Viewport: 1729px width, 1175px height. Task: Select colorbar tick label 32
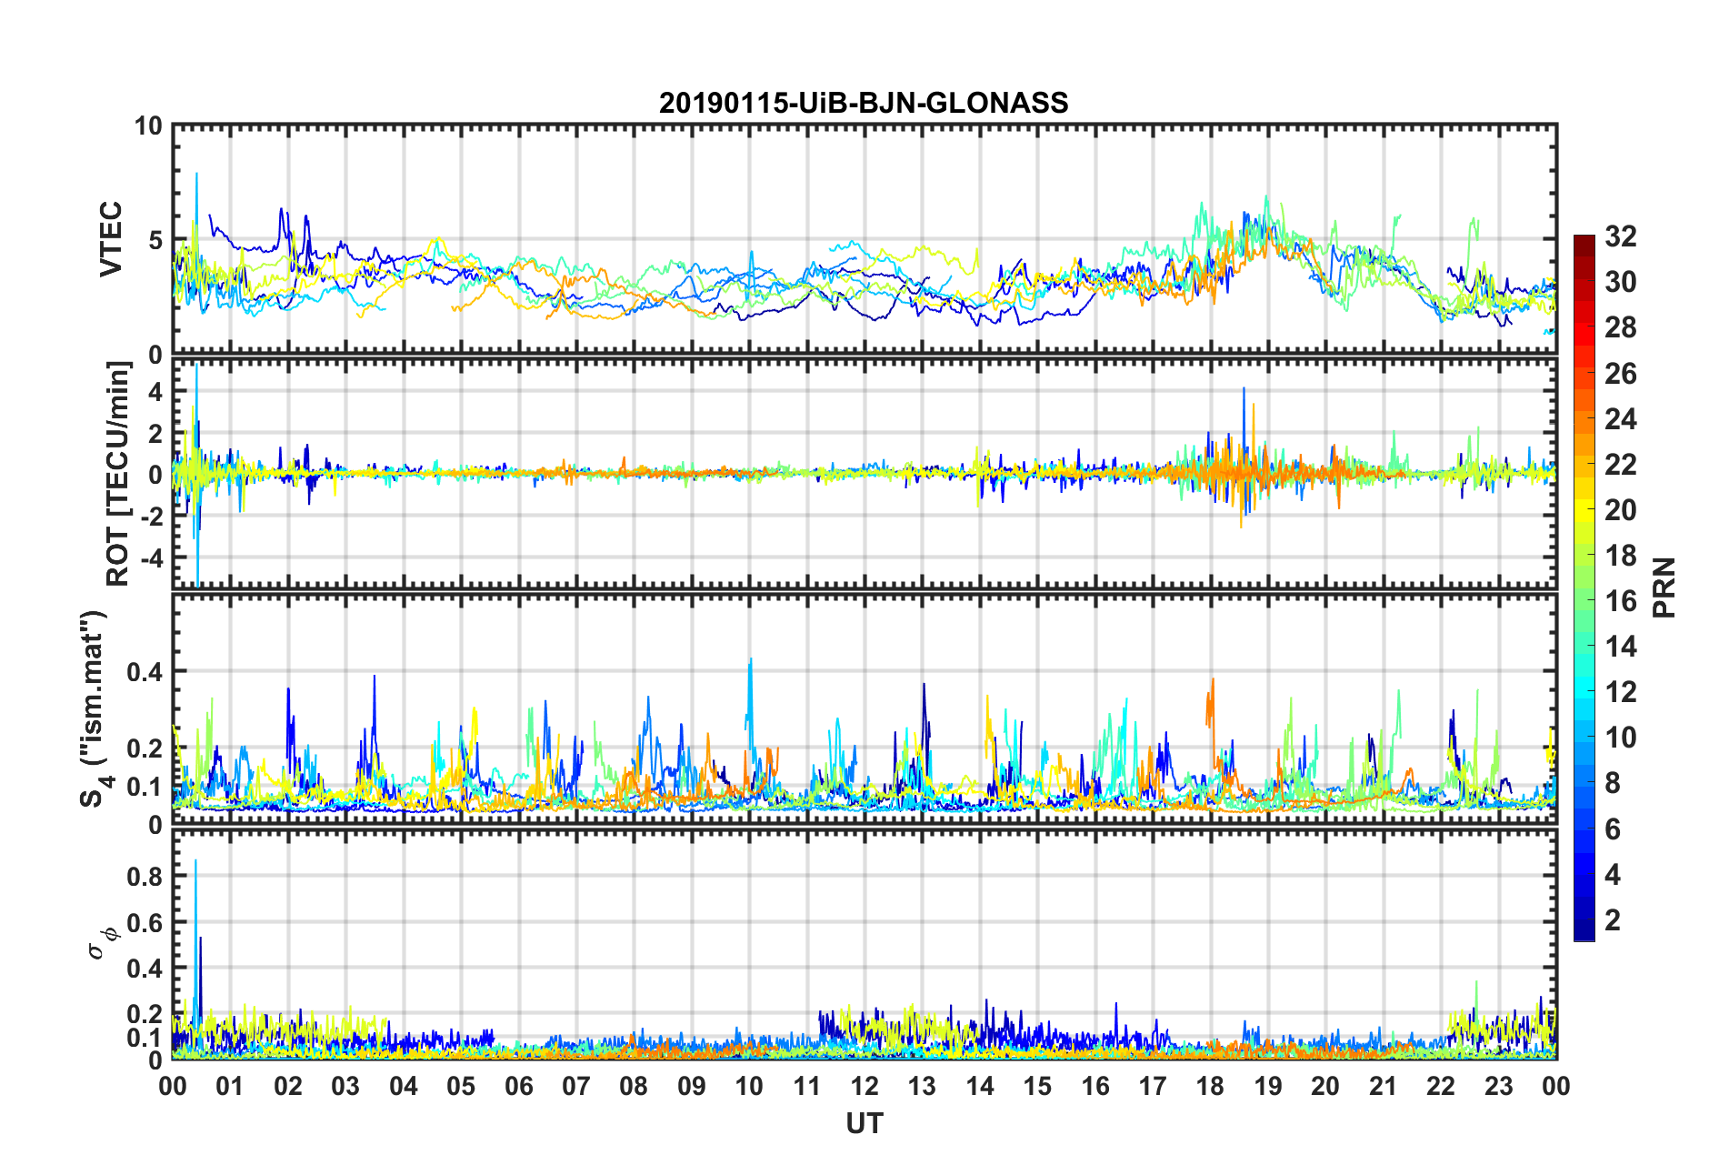coord(1621,236)
